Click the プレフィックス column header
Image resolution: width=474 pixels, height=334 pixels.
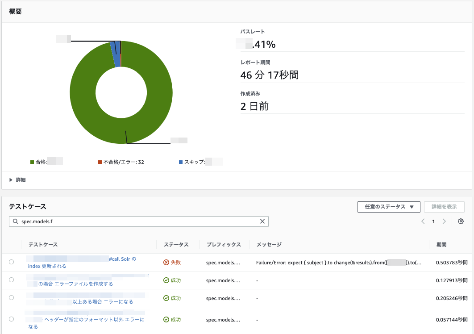click(224, 244)
